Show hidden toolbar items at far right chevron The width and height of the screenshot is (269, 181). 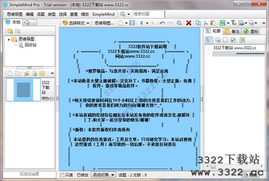click(264, 23)
